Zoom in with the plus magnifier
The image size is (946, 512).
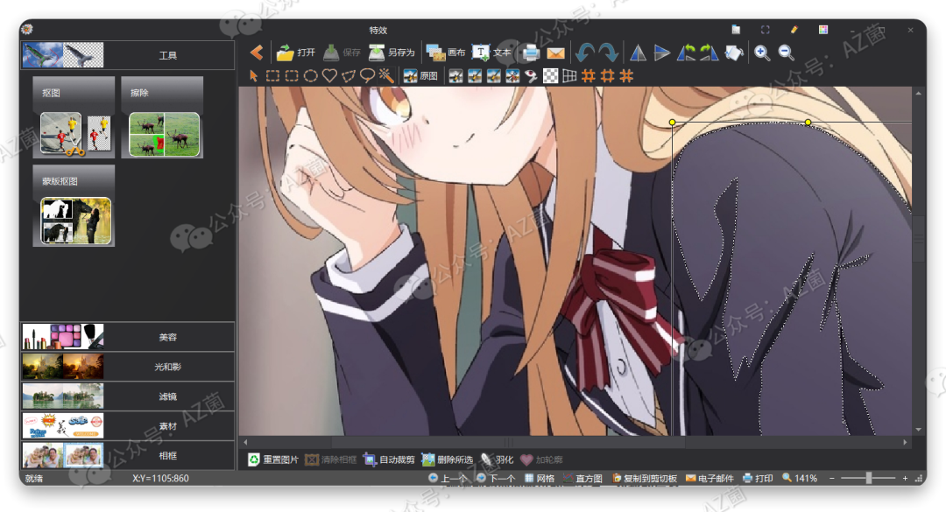click(761, 53)
